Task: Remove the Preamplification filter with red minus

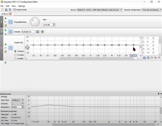Action: coord(5,22)
